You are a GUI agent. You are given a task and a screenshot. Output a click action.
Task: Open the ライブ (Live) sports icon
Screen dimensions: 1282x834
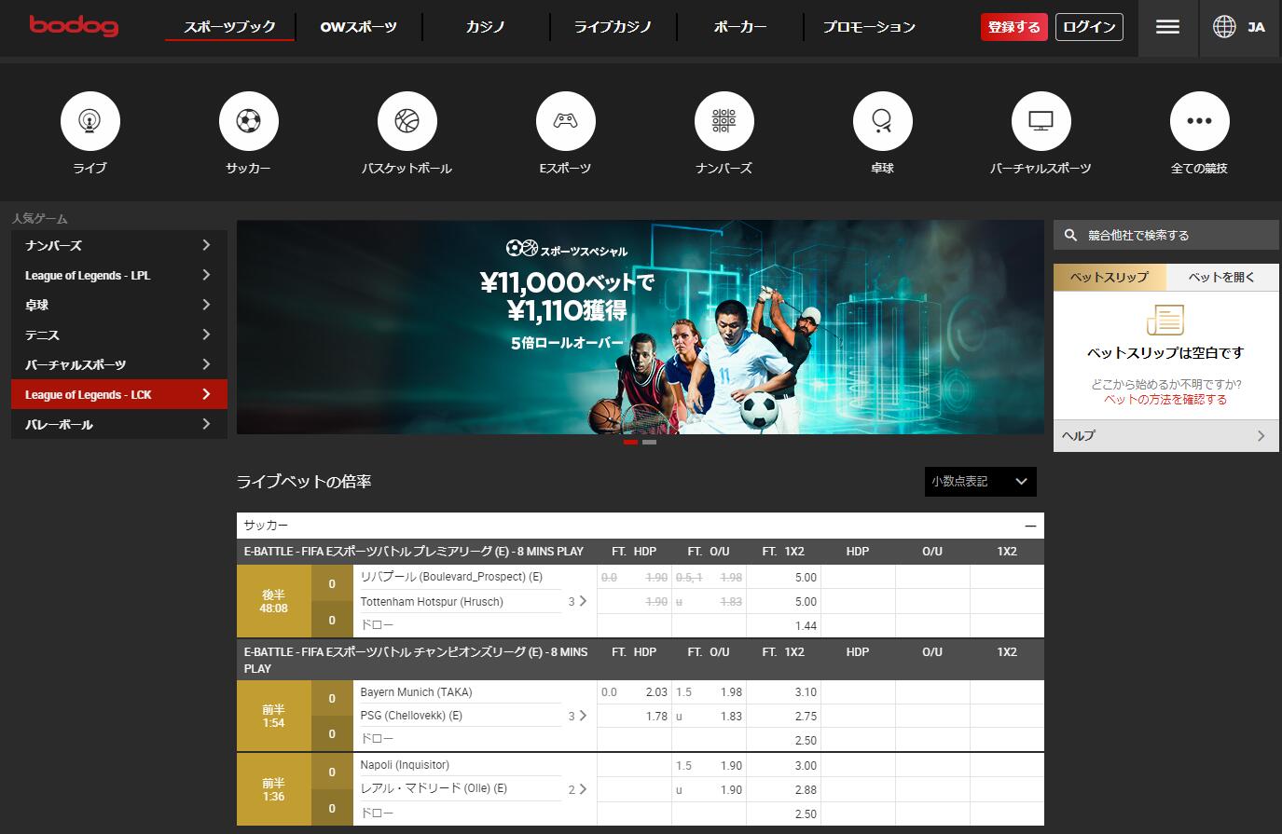pyautogui.click(x=90, y=121)
